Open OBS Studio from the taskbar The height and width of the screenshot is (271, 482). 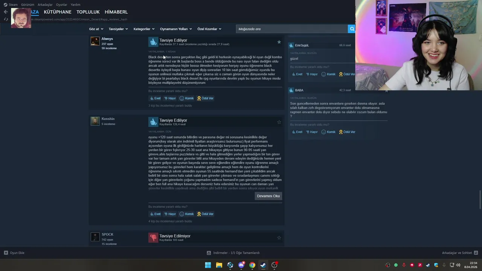pyautogui.click(x=274, y=265)
